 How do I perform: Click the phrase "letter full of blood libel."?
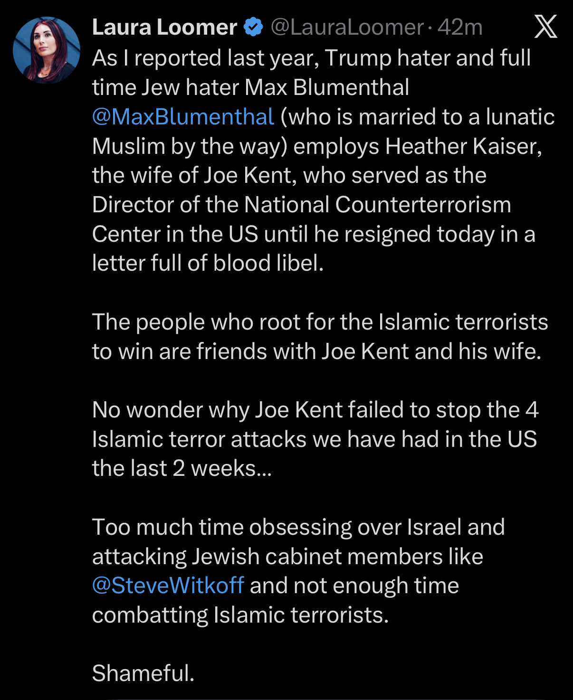click(x=208, y=263)
